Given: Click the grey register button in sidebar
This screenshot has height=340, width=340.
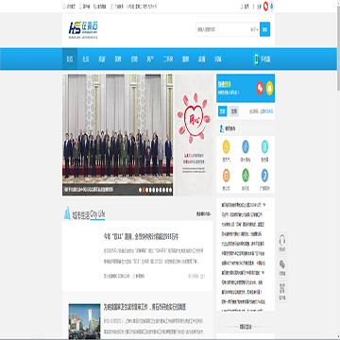Looking at the screenshot, I should (233, 111).
